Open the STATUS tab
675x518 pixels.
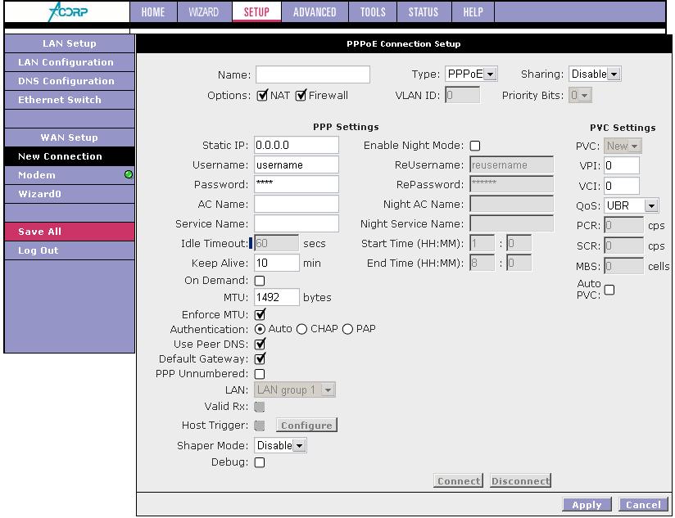423,12
